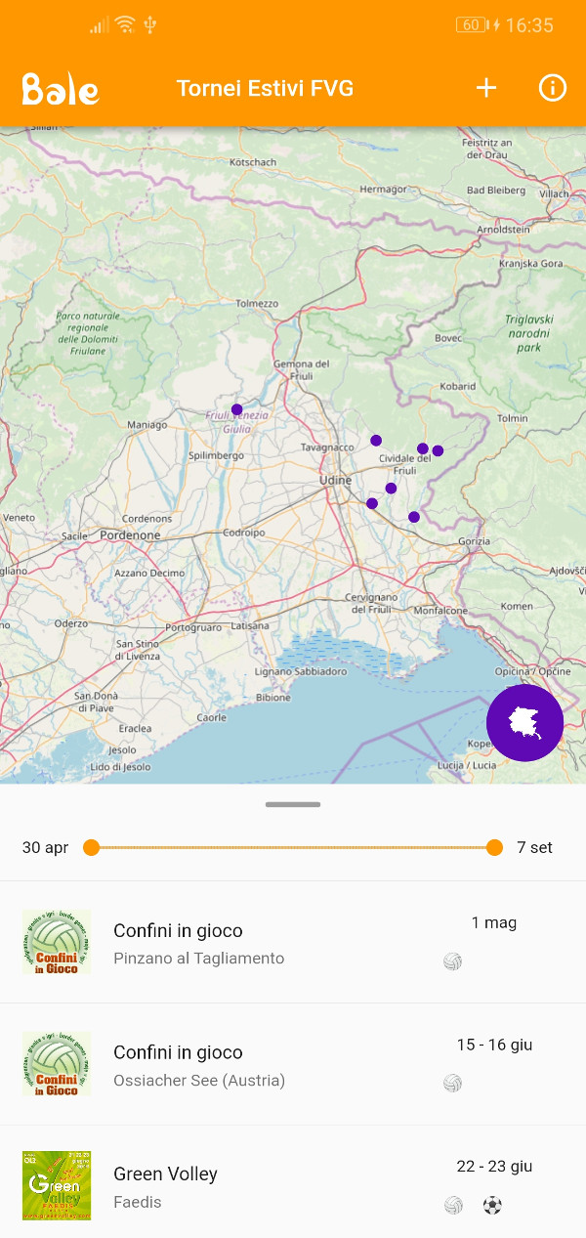
Task: Tap the Green Volley Faedis logo thumbnail
Action: tap(57, 1185)
